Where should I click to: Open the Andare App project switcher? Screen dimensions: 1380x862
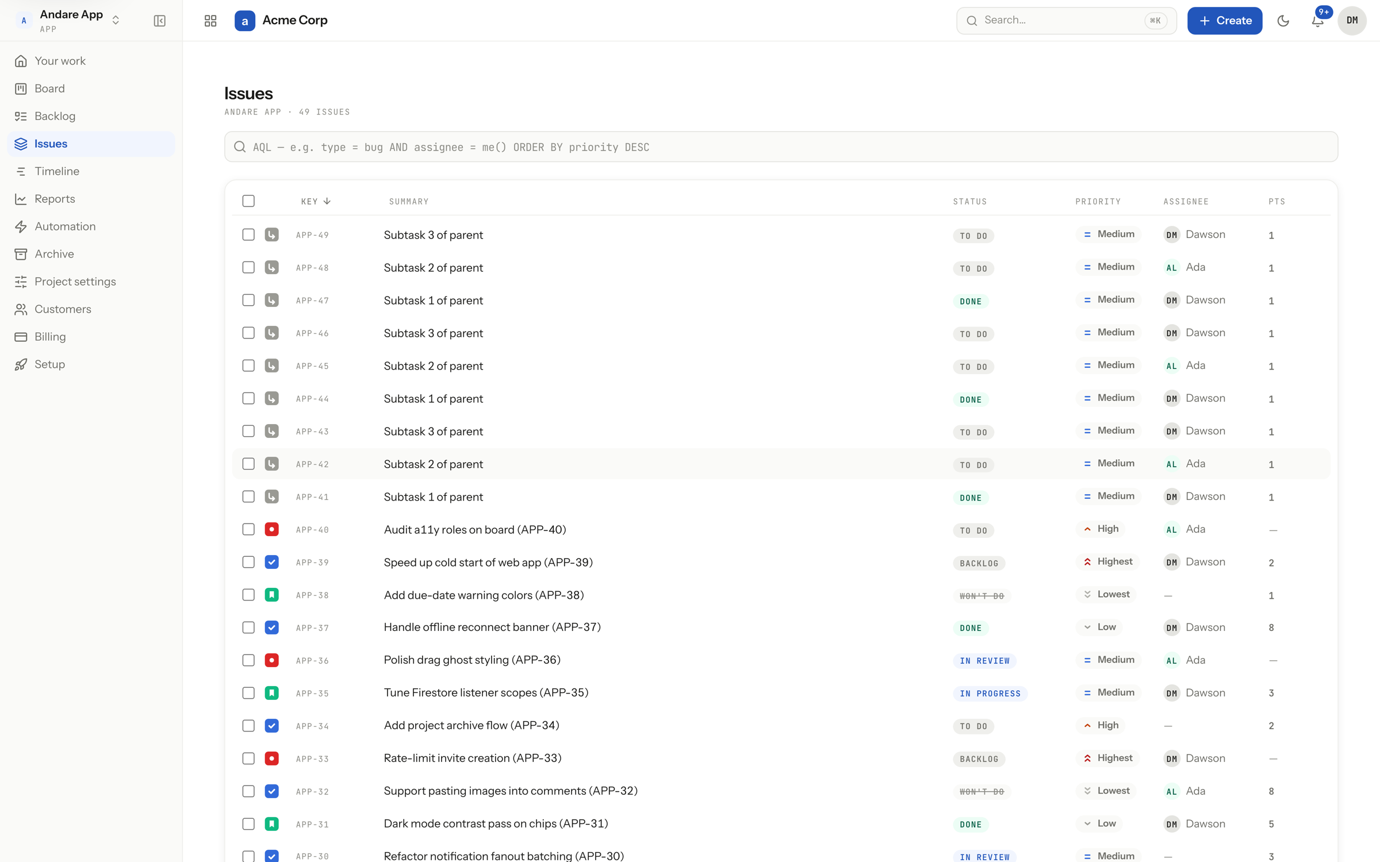[68, 21]
